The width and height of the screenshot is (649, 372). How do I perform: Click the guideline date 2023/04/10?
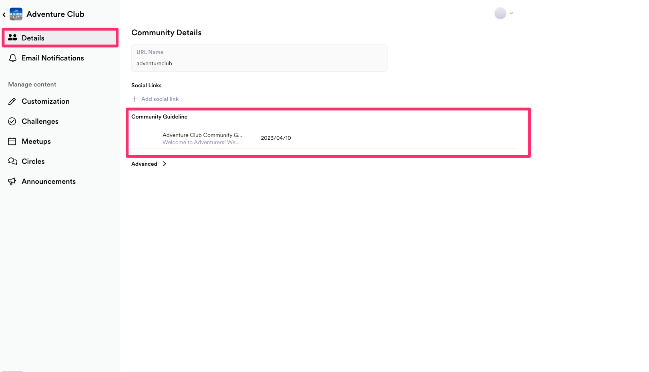point(276,138)
